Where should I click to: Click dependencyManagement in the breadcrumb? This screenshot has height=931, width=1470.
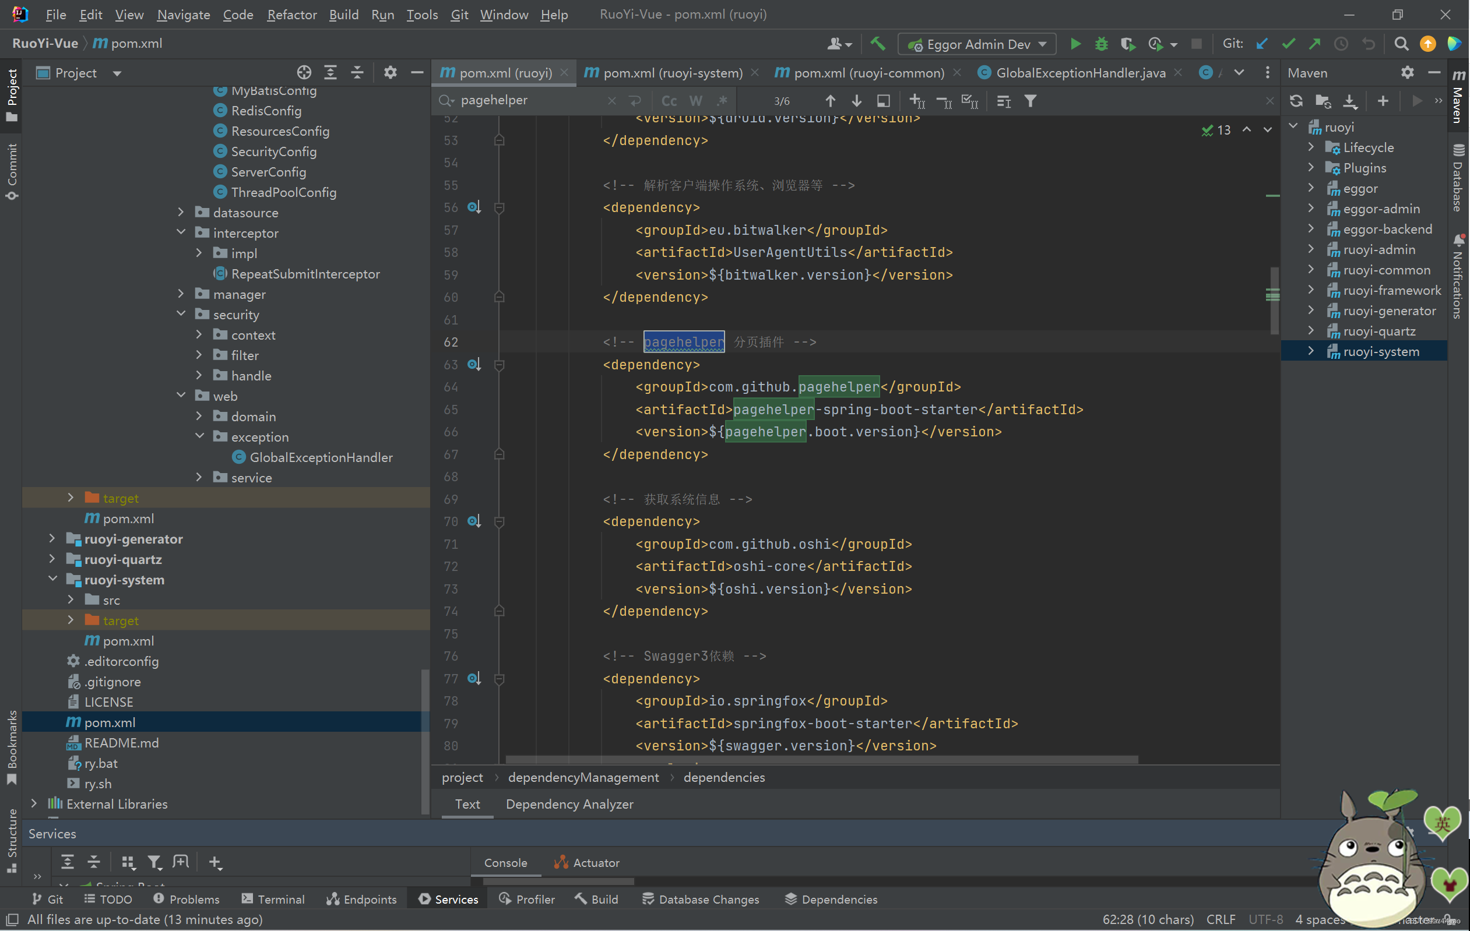coord(583,777)
